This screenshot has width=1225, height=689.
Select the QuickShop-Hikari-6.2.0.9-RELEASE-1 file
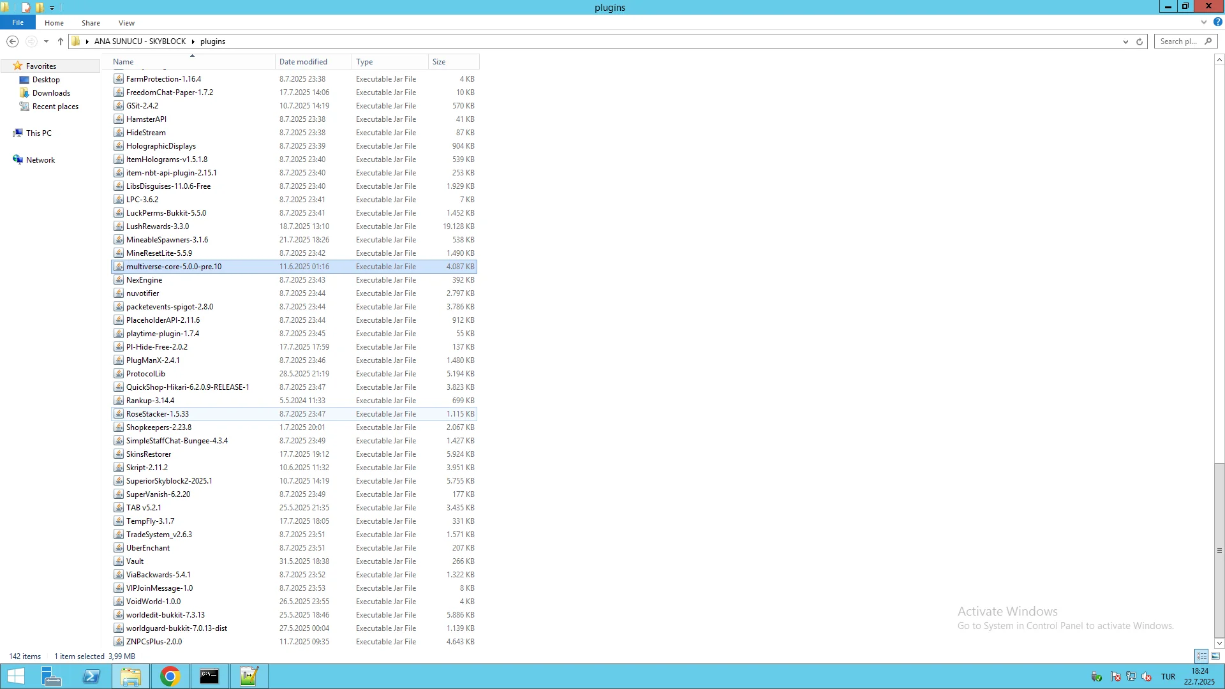click(x=294, y=387)
